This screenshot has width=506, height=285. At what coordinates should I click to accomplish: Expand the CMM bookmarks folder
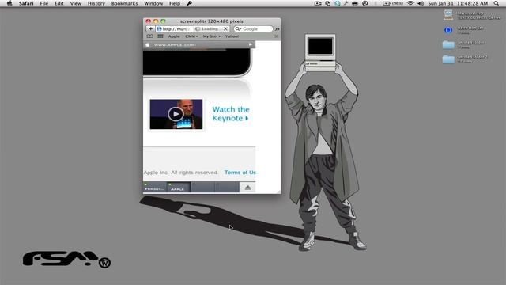pyautogui.click(x=191, y=36)
